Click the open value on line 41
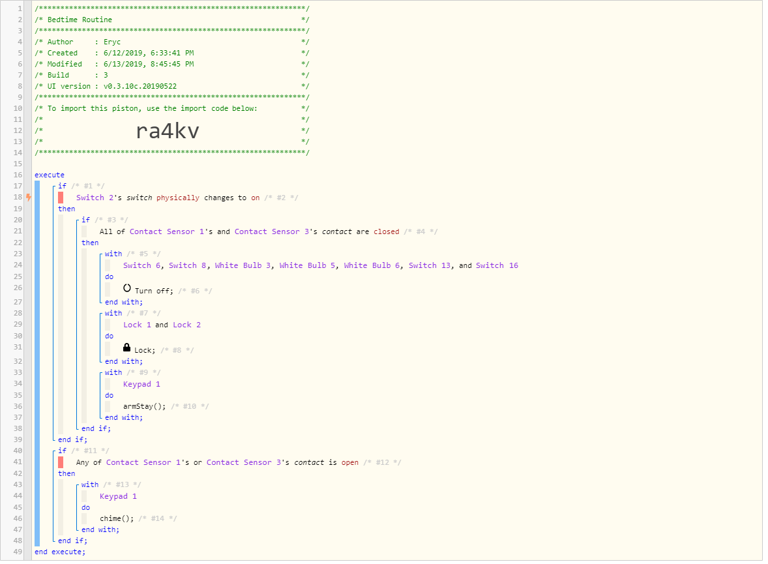Screen dimensions: 768x564 350,462
